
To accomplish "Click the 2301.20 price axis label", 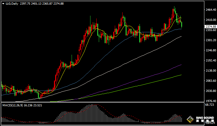I will 210,40.
